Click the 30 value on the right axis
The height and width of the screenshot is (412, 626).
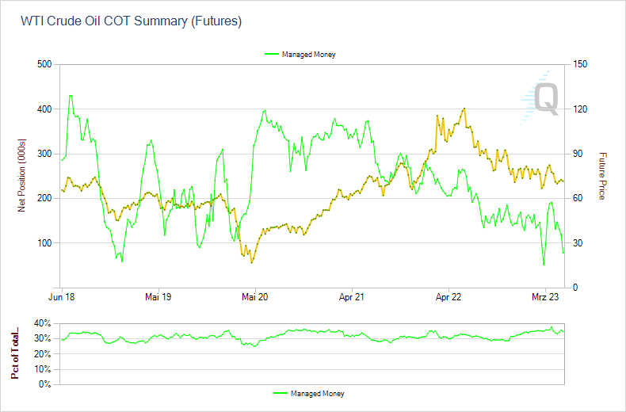point(578,243)
